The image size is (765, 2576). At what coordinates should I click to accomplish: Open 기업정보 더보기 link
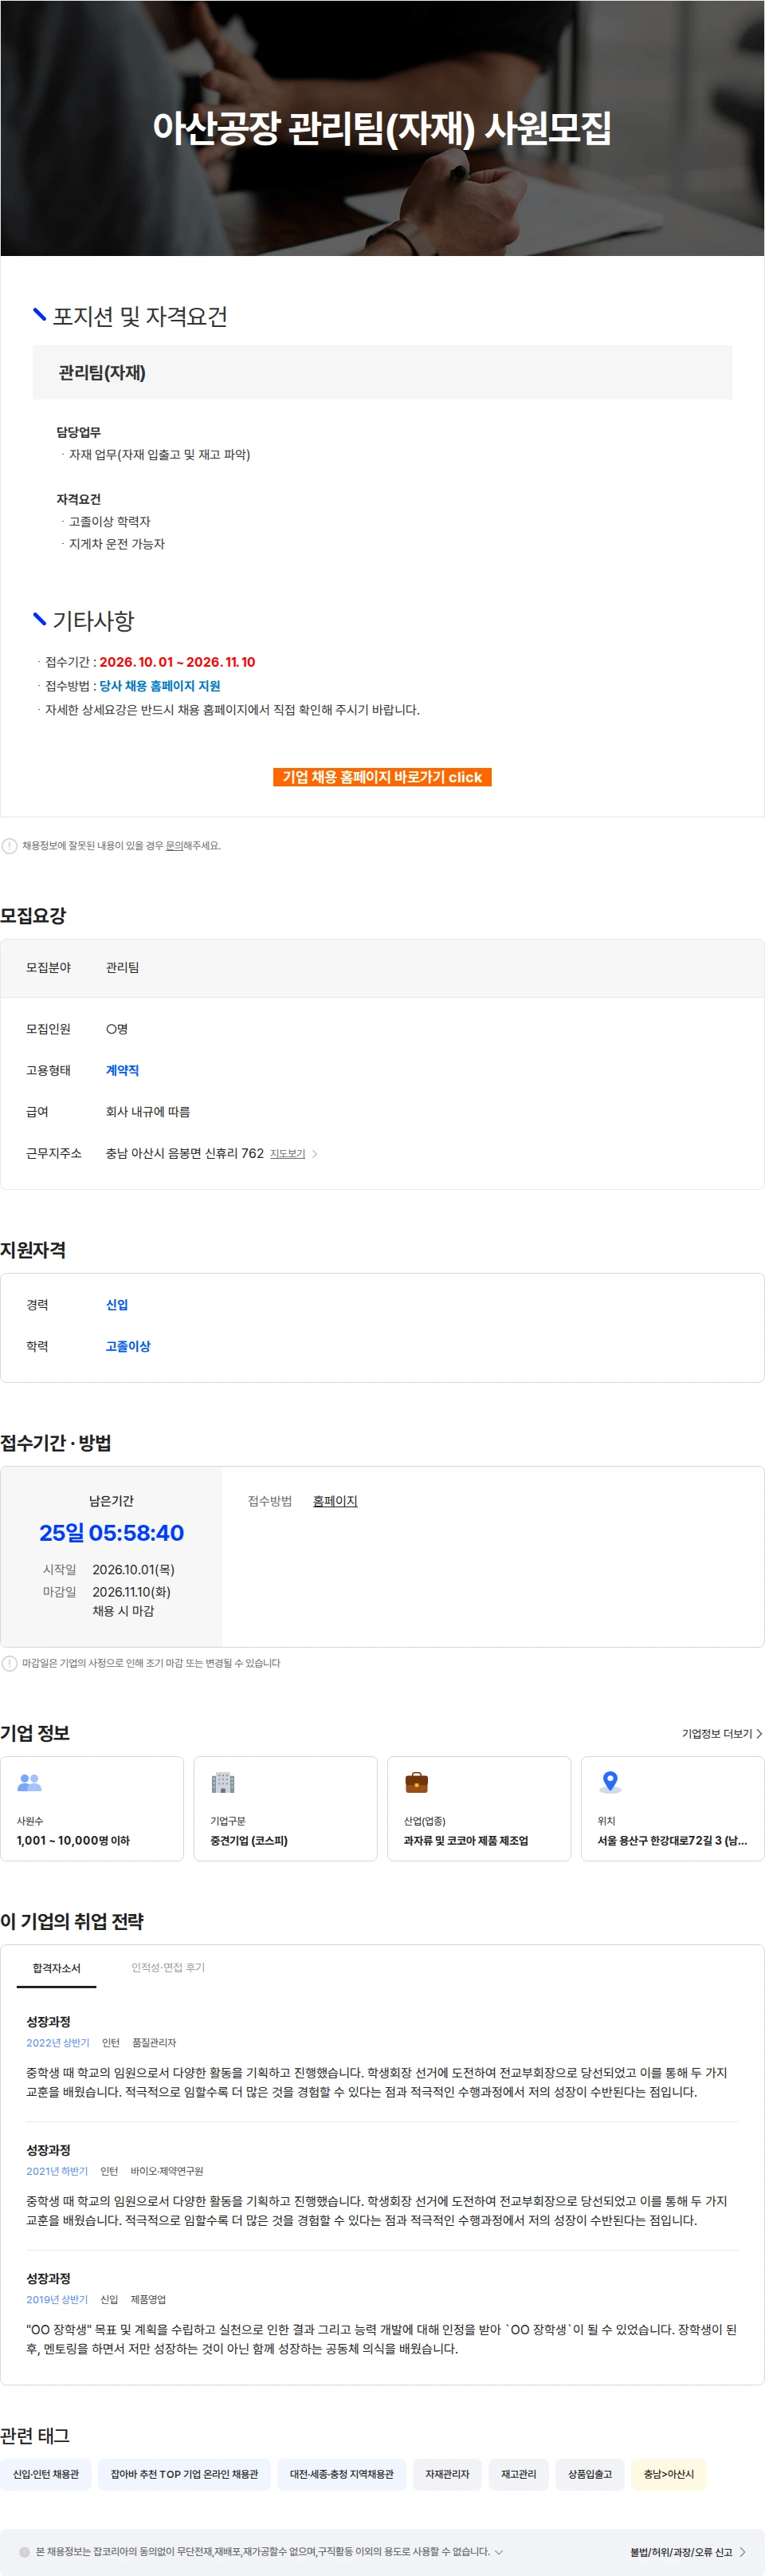[x=722, y=1733]
